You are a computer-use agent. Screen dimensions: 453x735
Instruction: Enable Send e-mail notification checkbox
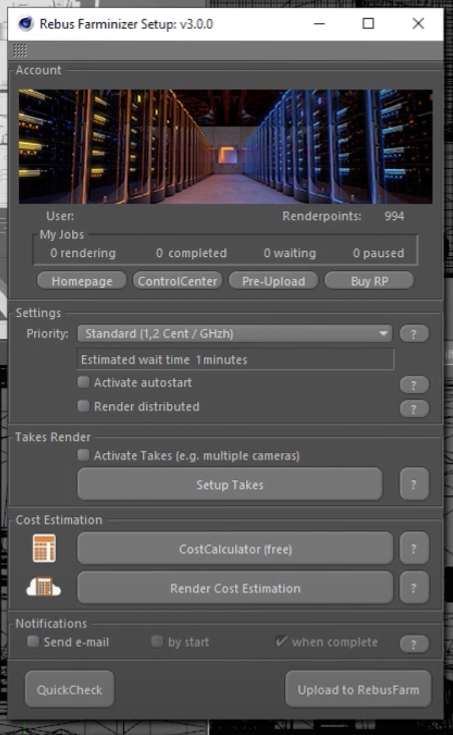(x=33, y=642)
